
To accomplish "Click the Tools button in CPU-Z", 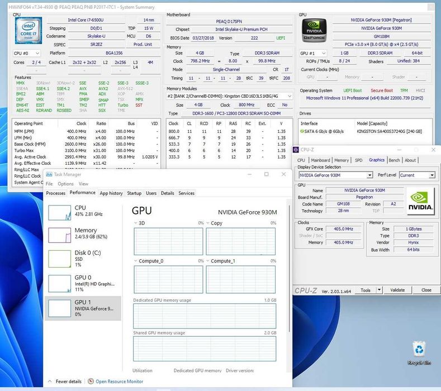I will (365, 290).
